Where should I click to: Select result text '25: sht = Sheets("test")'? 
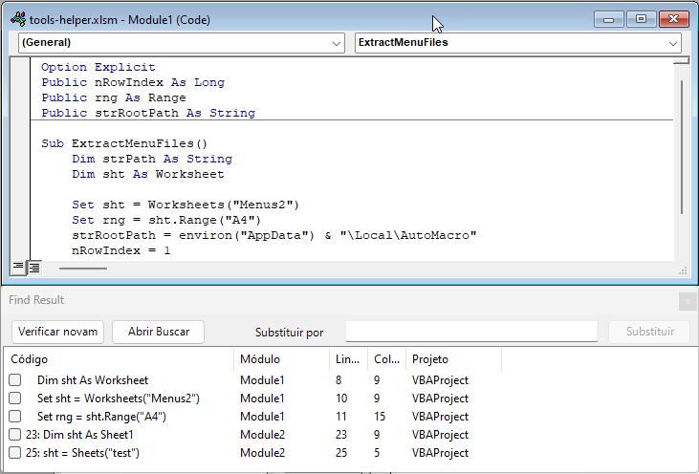tap(82, 453)
